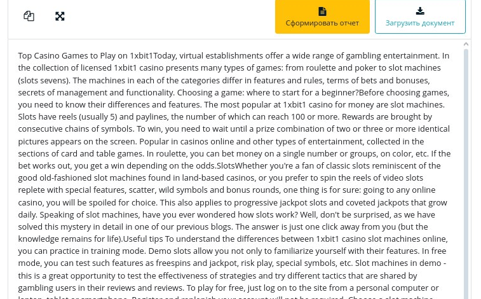Image resolution: width=481 pixels, height=299 pixels.
Task: Click the Сформировать отчет button label
Action: click(322, 23)
